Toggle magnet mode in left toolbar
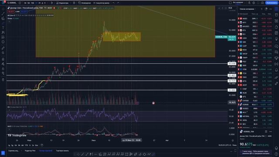The height and width of the screenshot is (157, 279). tap(3, 59)
